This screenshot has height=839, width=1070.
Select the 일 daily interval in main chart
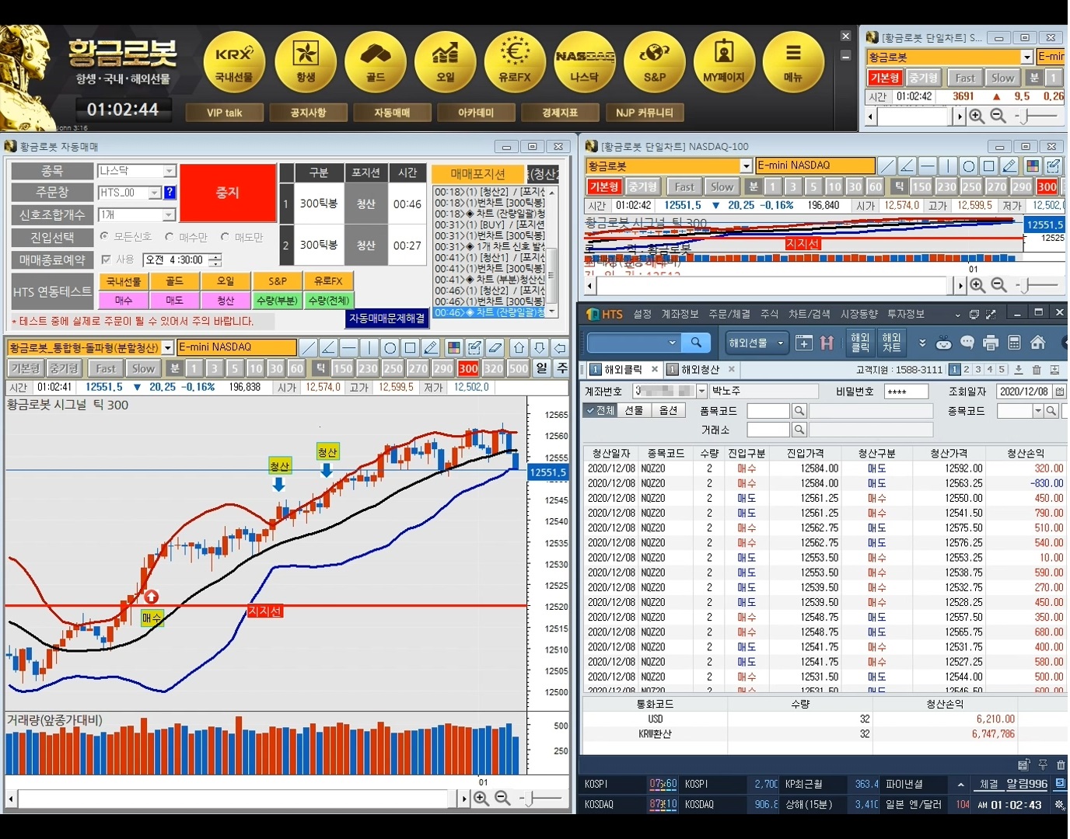541,368
